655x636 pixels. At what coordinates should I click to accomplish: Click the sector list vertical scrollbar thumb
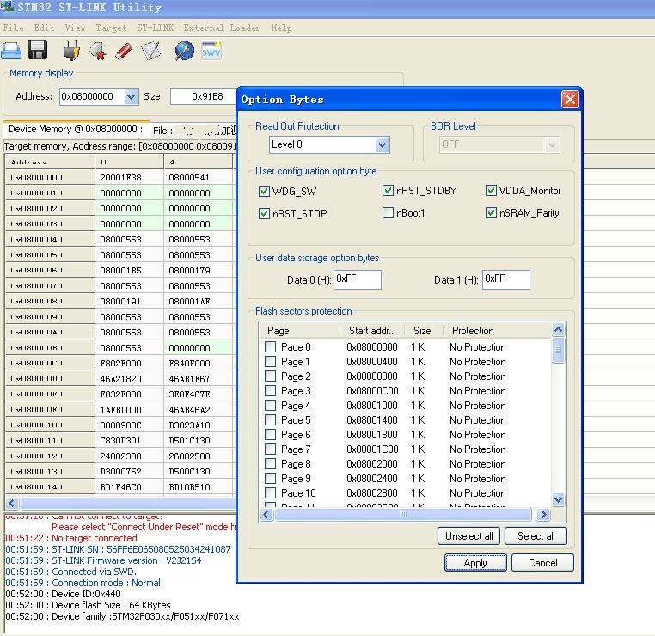(558, 351)
